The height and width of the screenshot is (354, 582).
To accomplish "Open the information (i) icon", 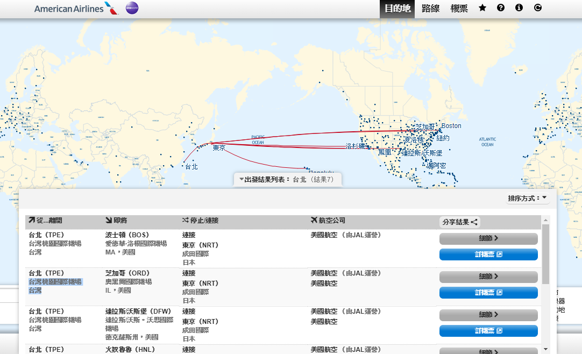I will tap(519, 8).
